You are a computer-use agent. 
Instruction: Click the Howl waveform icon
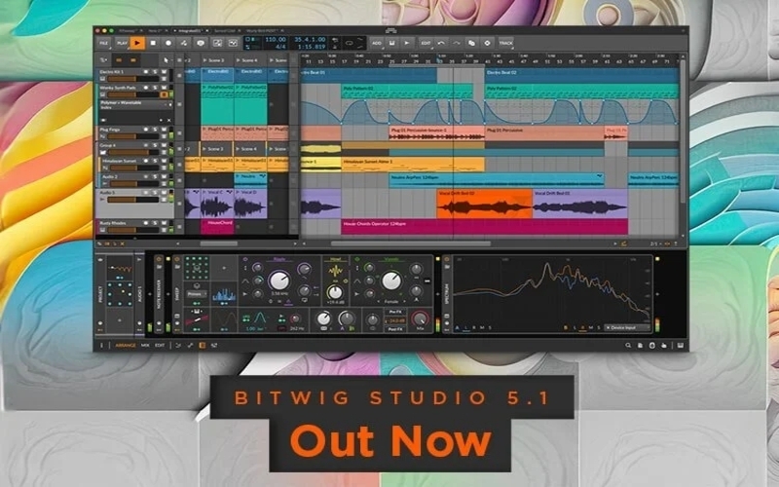(335, 272)
